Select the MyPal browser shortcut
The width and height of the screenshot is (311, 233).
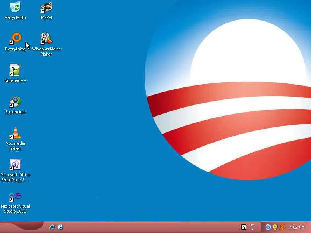pos(46,10)
